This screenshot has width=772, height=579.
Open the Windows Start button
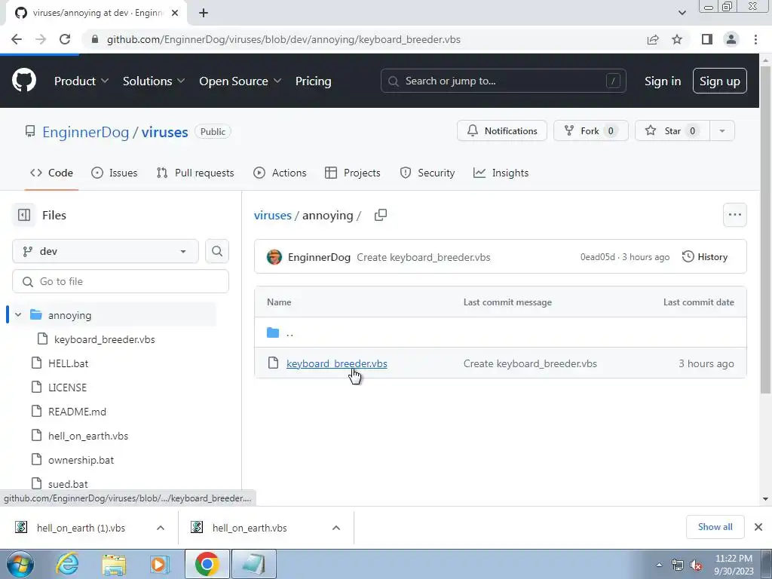[20, 564]
